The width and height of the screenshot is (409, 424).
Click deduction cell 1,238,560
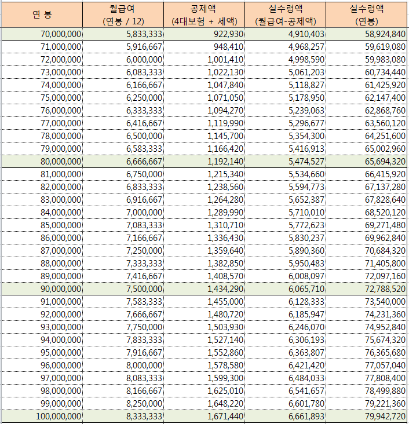(204, 187)
